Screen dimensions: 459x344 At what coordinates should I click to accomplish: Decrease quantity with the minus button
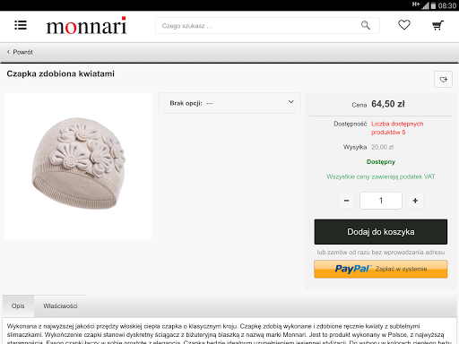[x=346, y=201]
